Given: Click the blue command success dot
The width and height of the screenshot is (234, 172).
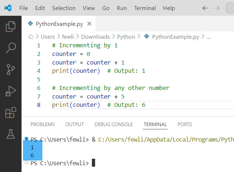Looking at the screenshot, I should coord(27,139).
